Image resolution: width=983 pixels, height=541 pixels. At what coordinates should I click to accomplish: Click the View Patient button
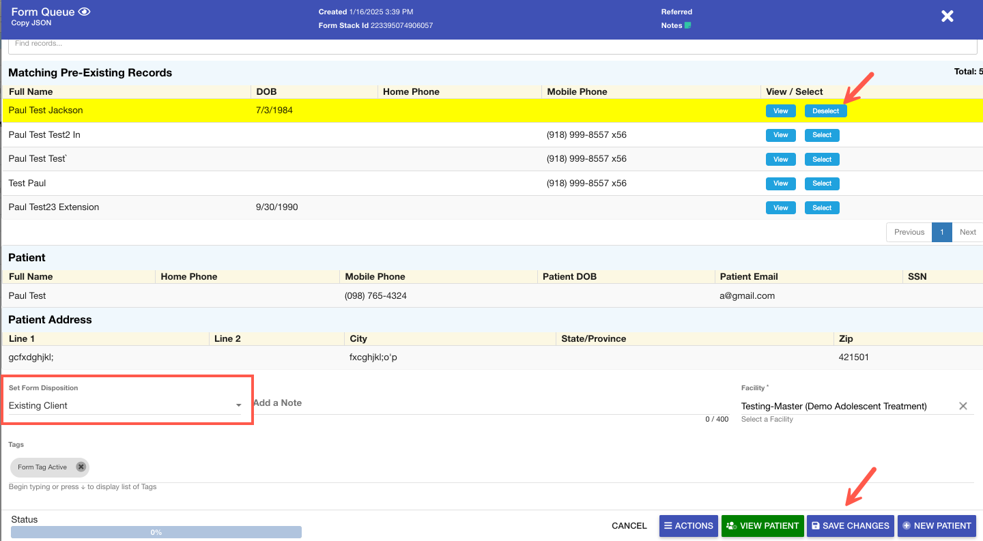coord(762,526)
